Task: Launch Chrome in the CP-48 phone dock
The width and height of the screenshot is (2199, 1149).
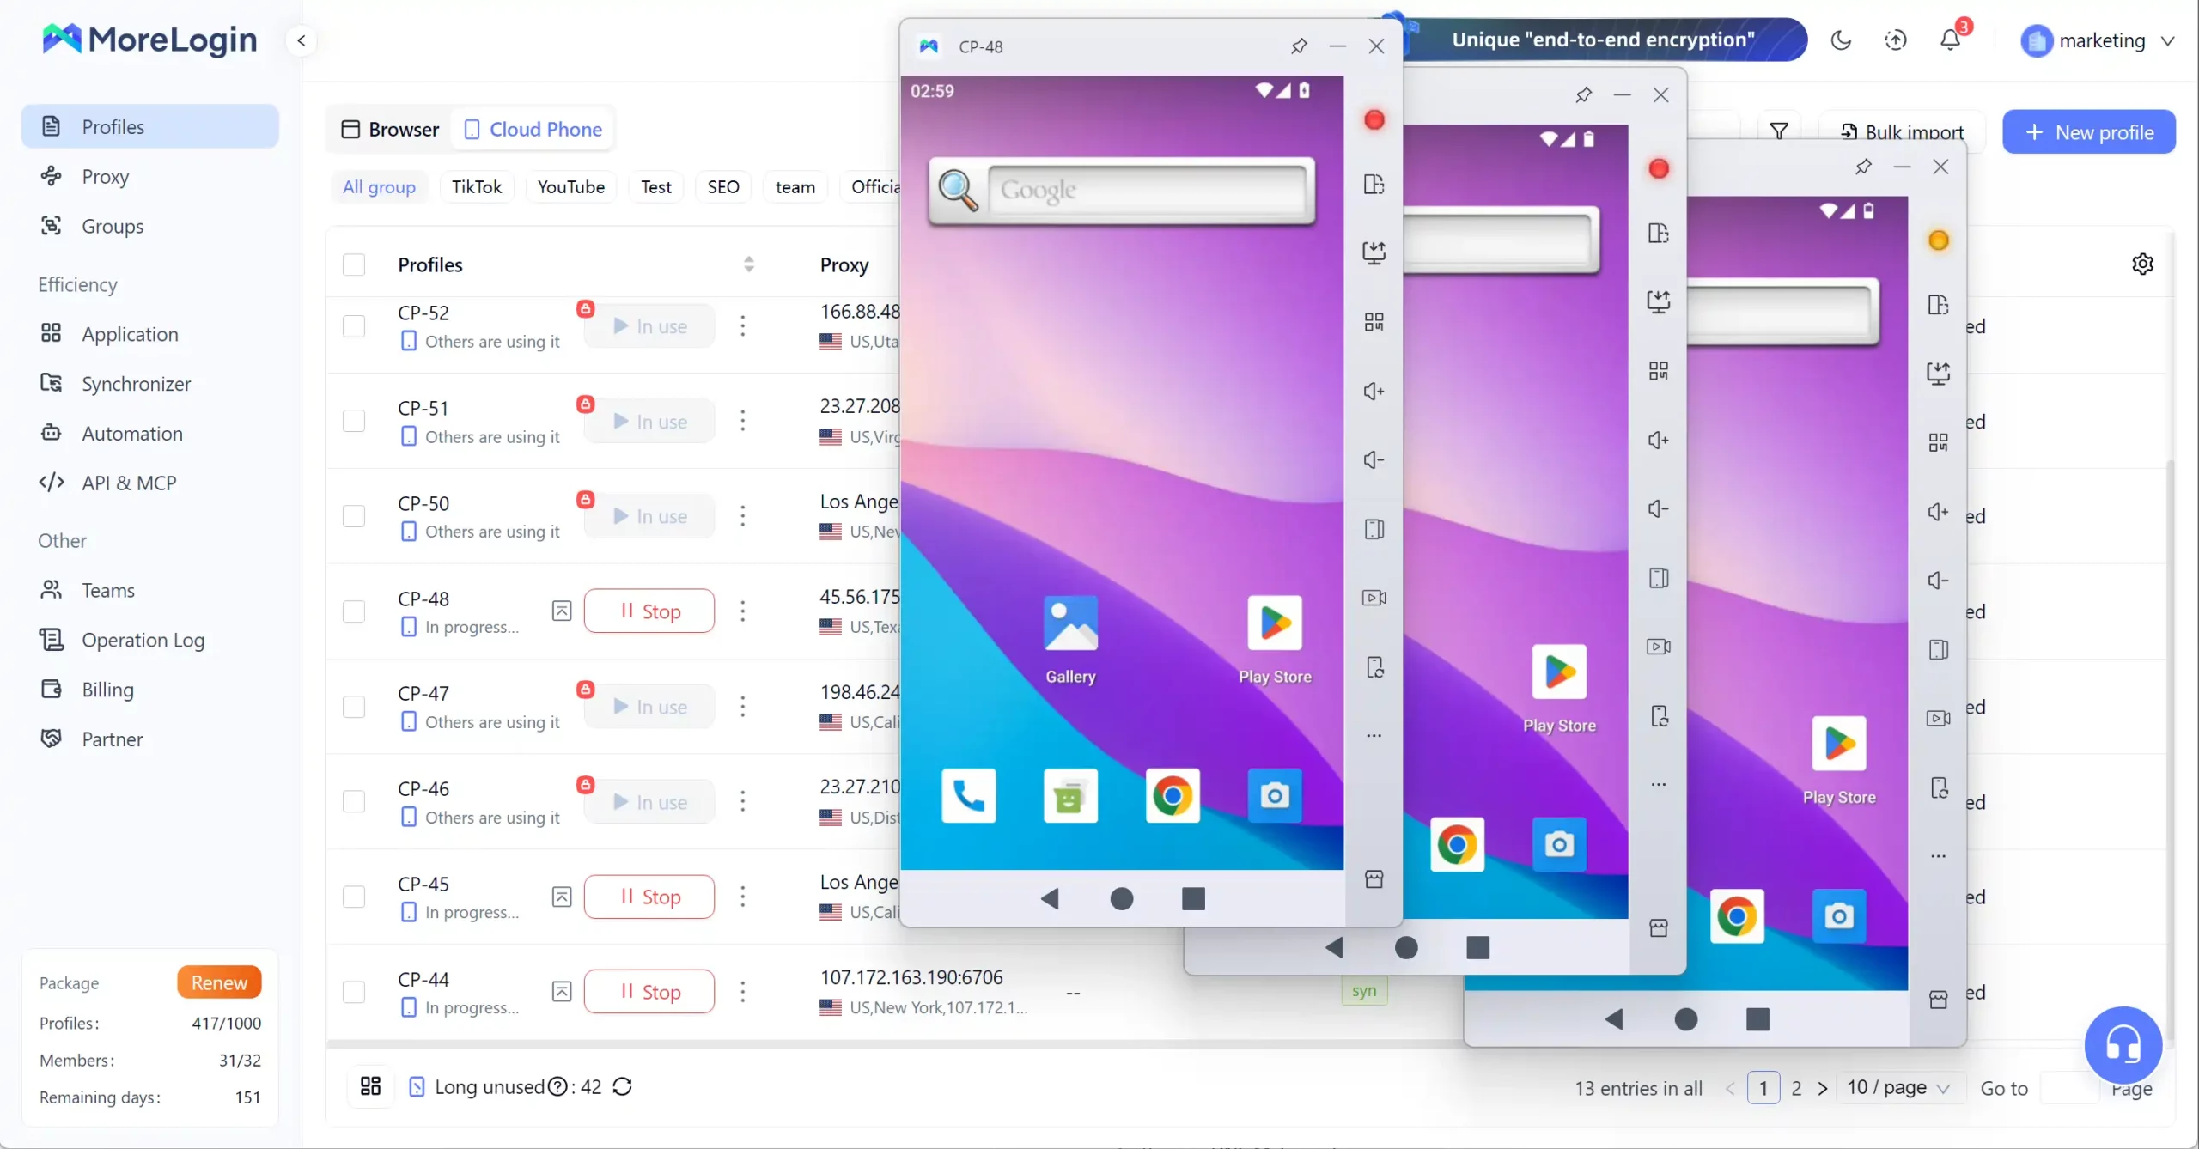Action: point(1173,796)
